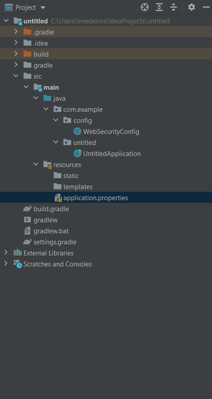The height and width of the screenshot is (399, 212).
Task: Select gradlew.bat file
Action: tap(51, 231)
